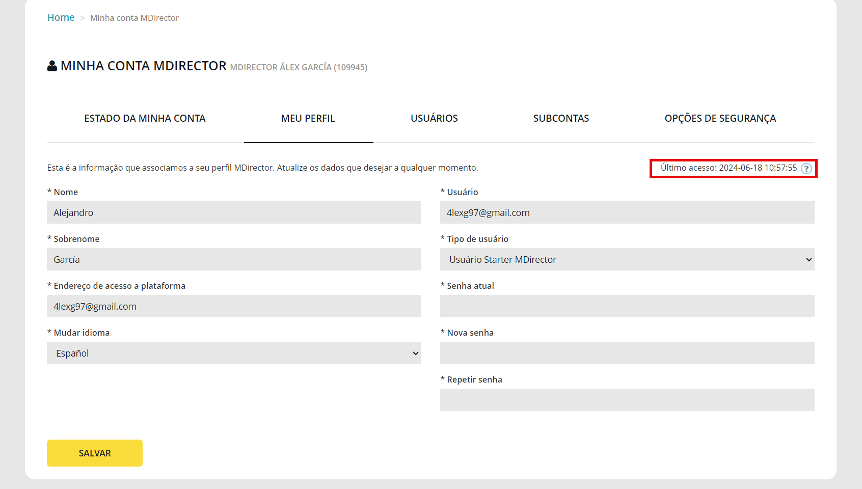Click the help question mark icon

[x=806, y=169]
